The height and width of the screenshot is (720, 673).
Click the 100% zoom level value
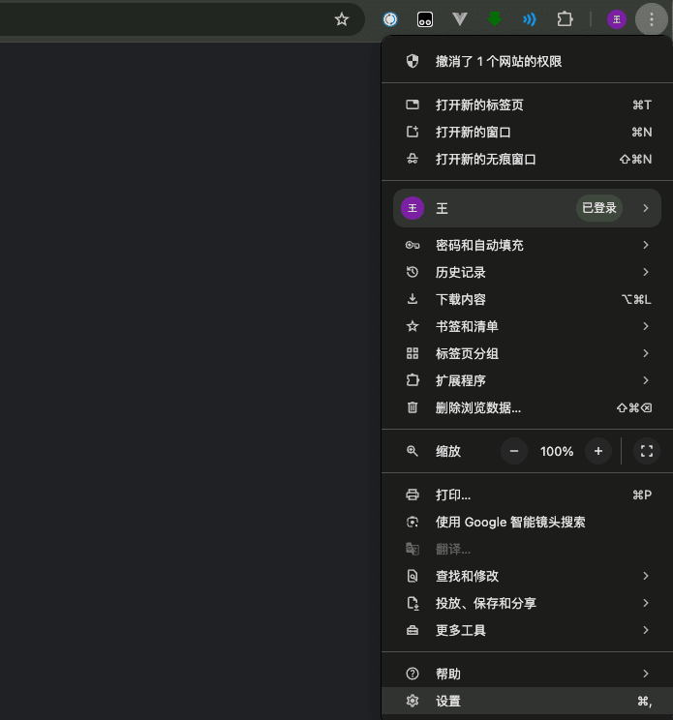[557, 451]
